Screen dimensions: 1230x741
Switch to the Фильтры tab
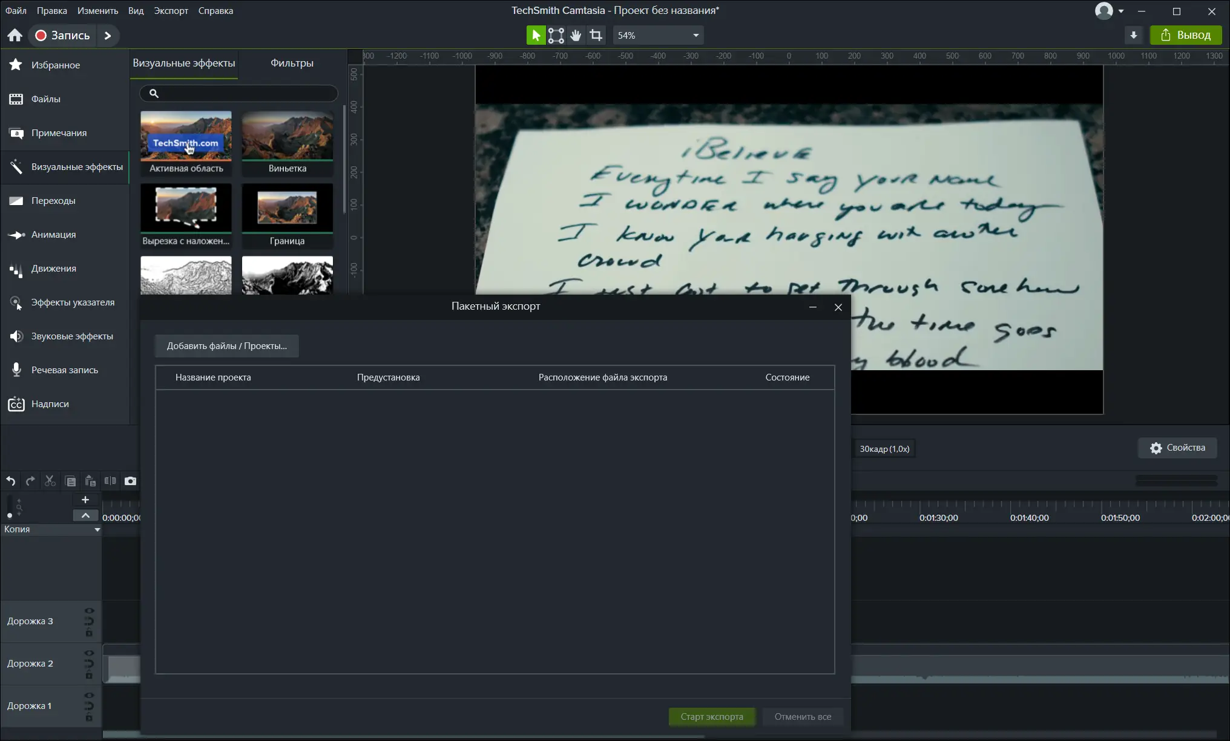click(x=292, y=63)
